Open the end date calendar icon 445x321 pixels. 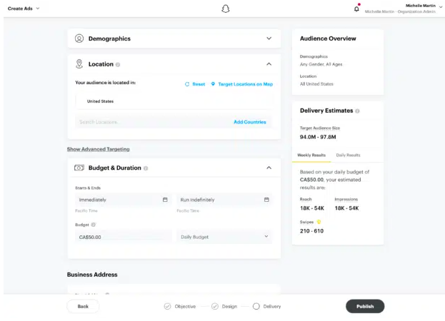pos(266,200)
